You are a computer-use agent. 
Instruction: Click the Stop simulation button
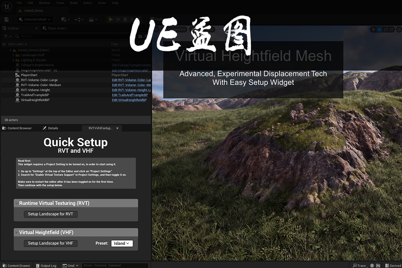tap(125, 19)
